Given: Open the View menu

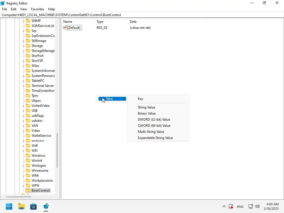Looking at the screenshot, I should pos(24,9).
